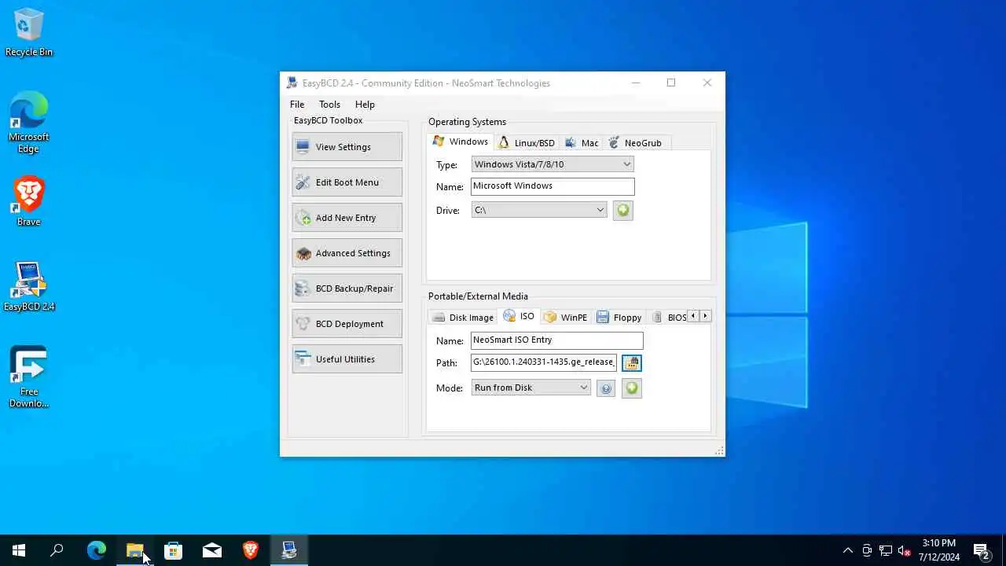Click the Microsoft Windows name field

(x=553, y=186)
